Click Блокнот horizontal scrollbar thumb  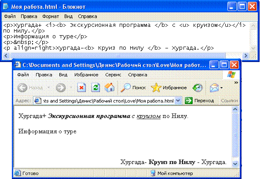[118, 55]
